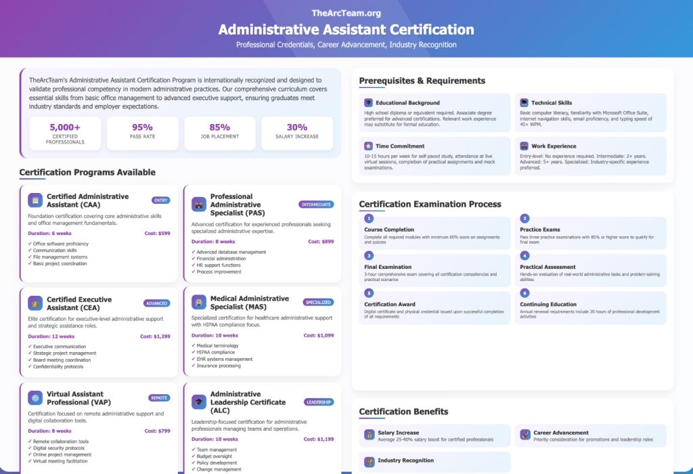The height and width of the screenshot is (474, 693).
Task: Select step 4 Practical Assessment number
Action: [x=524, y=256]
